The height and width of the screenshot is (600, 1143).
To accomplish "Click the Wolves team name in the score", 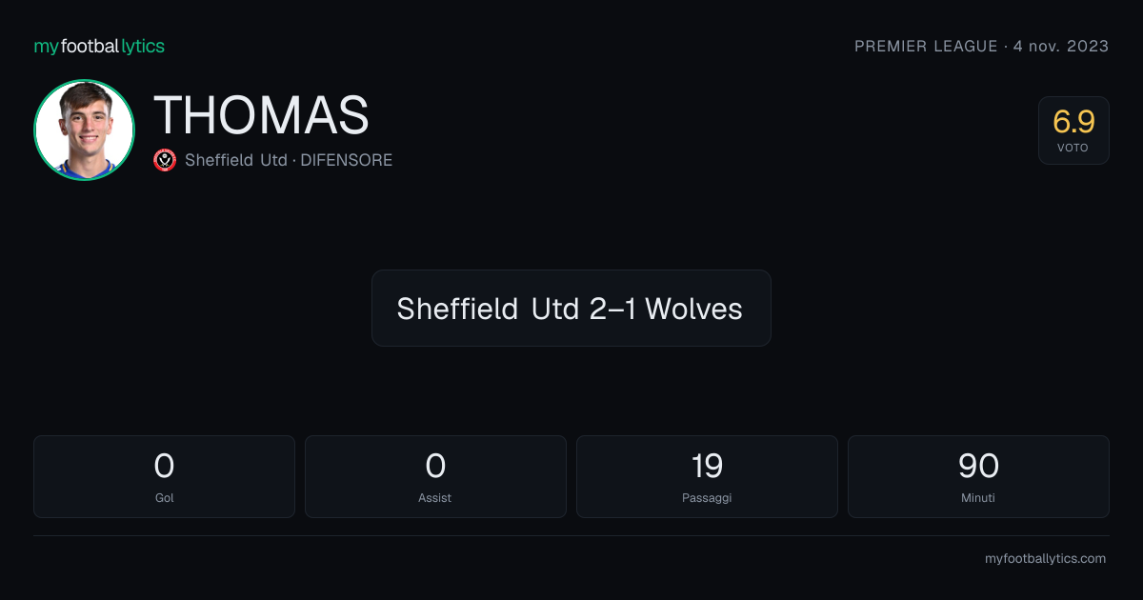I will 693,309.
